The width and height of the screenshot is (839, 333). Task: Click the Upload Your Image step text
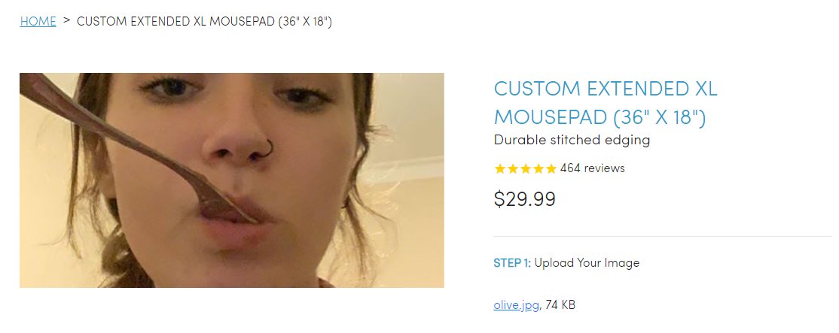pyautogui.click(x=587, y=263)
